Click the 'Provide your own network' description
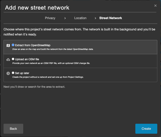The width and height of the screenshot is (161, 137). (x=51, y=63)
